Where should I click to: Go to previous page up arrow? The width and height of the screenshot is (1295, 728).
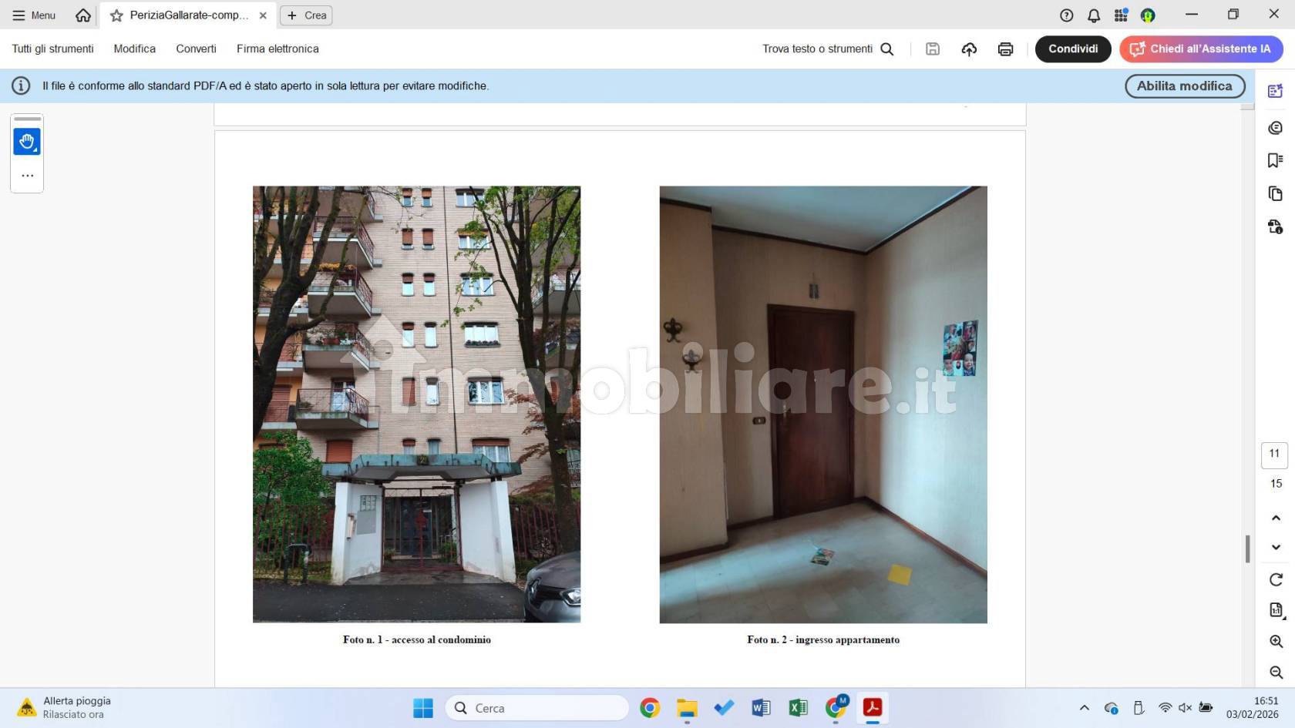[1276, 518]
